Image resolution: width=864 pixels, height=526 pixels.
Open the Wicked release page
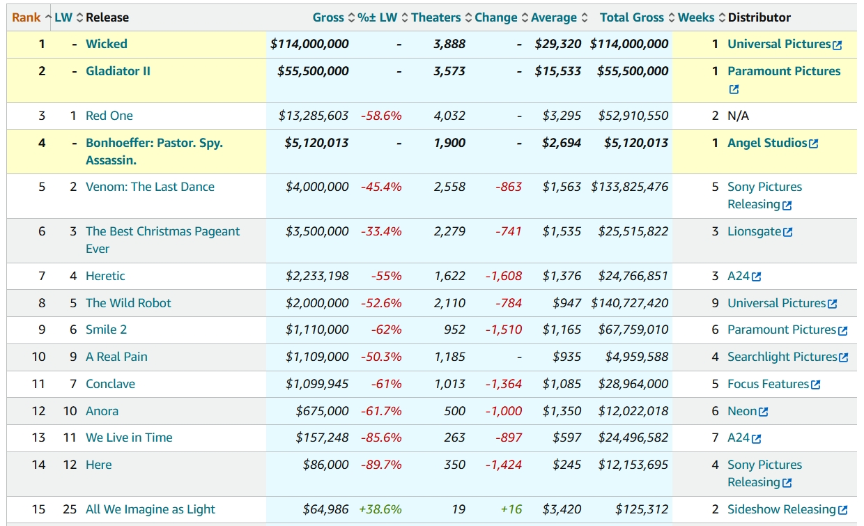(107, 44)
